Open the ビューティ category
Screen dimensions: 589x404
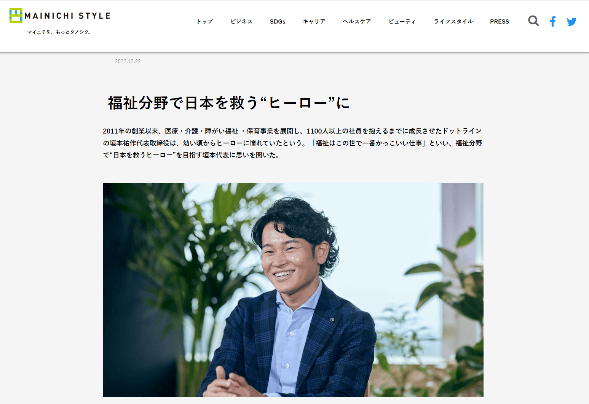[x=402, y=21]
